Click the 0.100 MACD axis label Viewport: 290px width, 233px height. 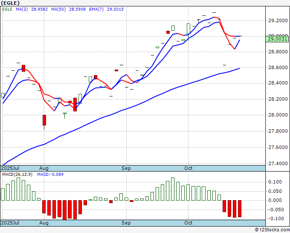click(275, 182)
